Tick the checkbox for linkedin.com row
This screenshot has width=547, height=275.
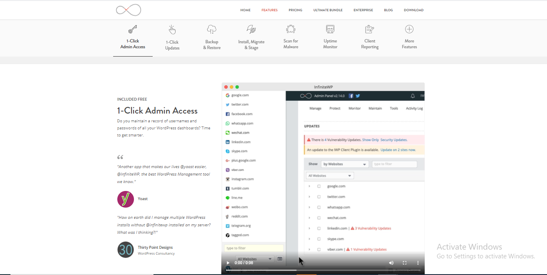pos(319,228)
